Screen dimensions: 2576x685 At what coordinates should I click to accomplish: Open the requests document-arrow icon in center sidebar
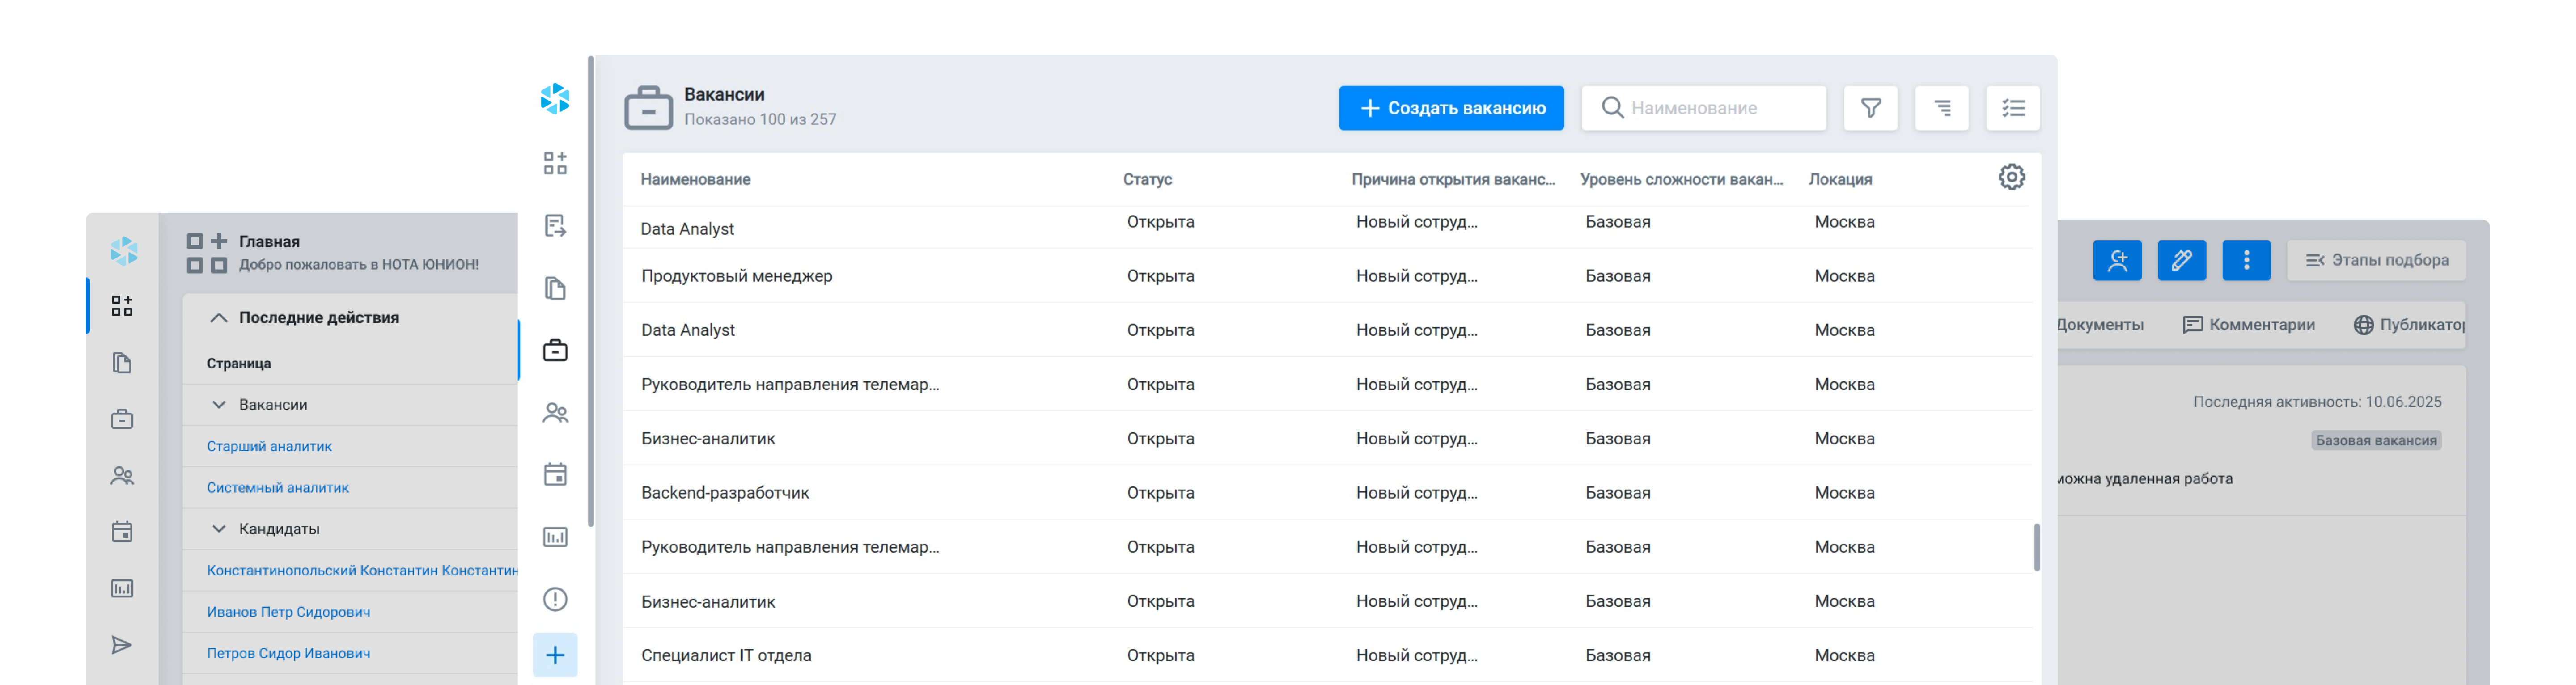555,226
